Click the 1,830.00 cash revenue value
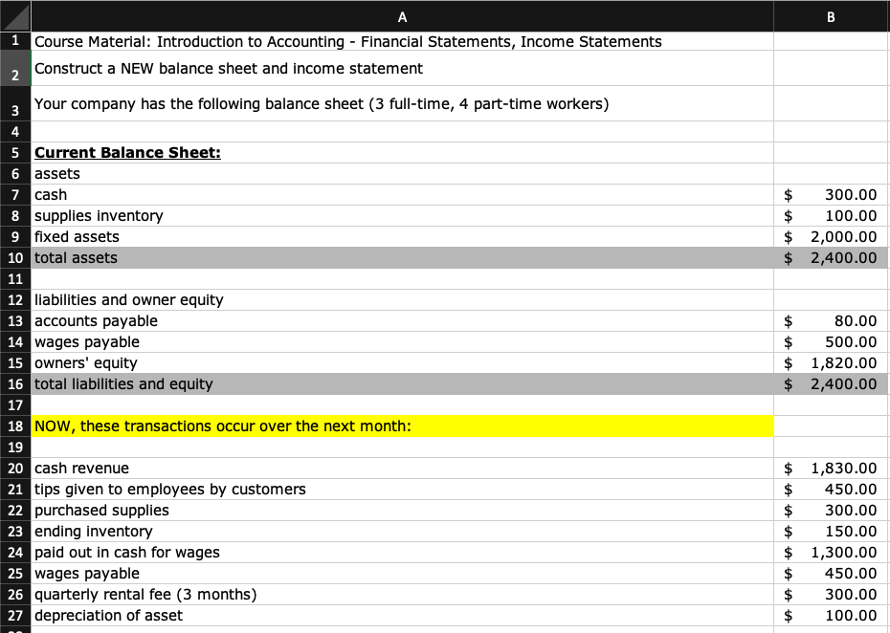 coord(830,469)
